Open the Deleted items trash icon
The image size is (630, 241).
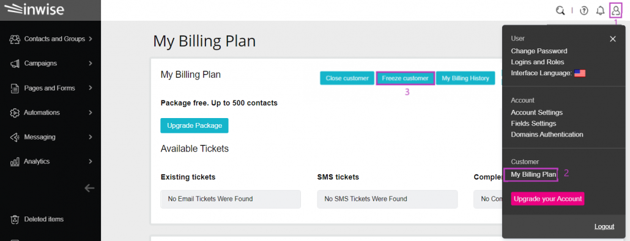coord(15,220)
